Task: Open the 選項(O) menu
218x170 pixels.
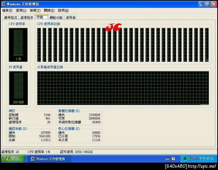Action: 21,11
